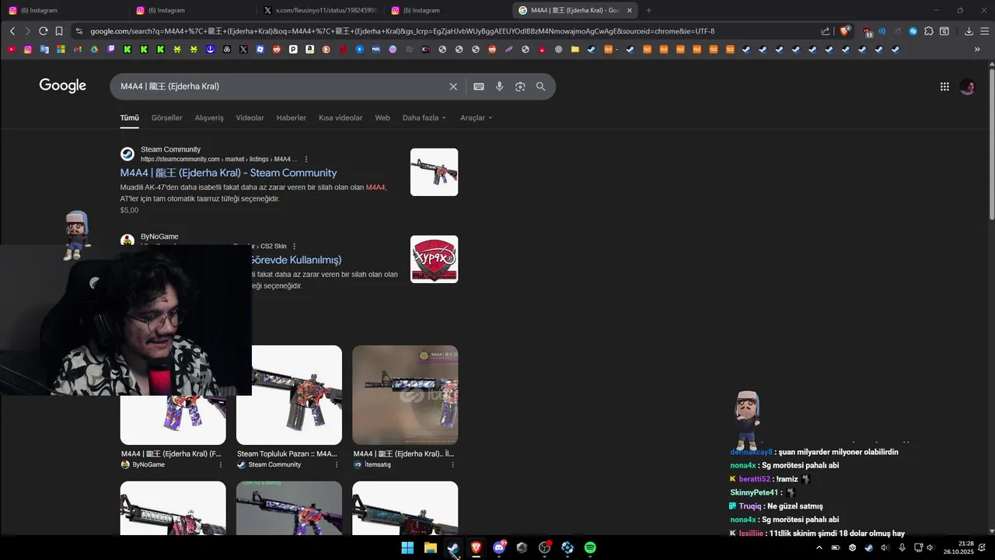Open File Explorer from the taskbar
The width and height of the screenshot is (995, 560).
tap(430, 548)
